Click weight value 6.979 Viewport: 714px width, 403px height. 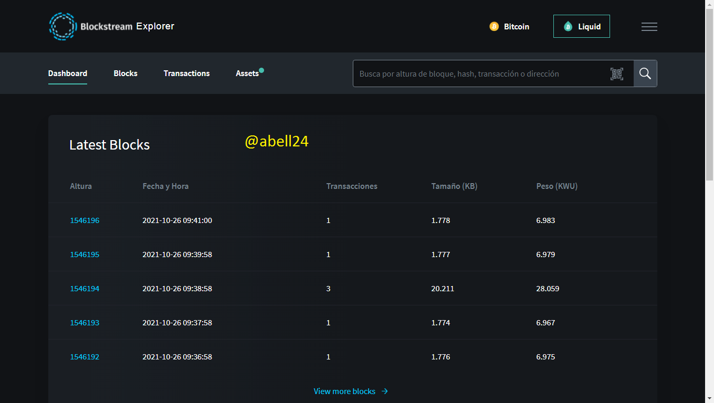pos(545,254)
